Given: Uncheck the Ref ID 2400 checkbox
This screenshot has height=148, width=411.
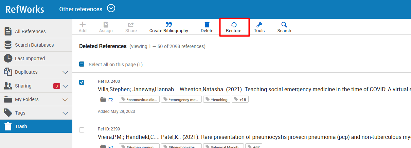Looking at the screenshot, I should pos(82,82).
